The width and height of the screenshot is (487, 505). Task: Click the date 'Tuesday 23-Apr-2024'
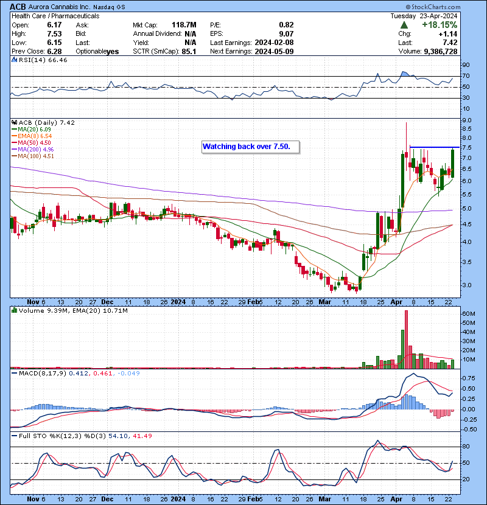point(424,16)
